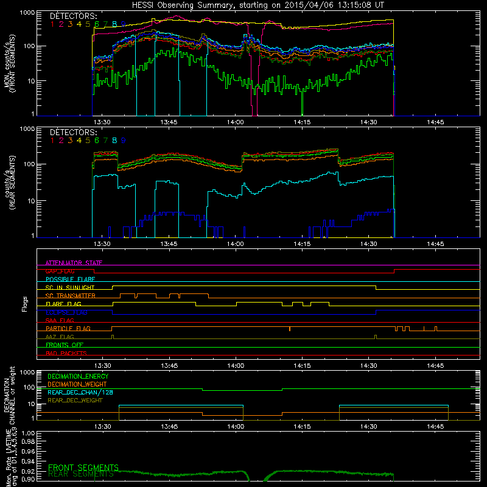
Task: Click the FLARE_FLAG label
Action: [63, 304]
